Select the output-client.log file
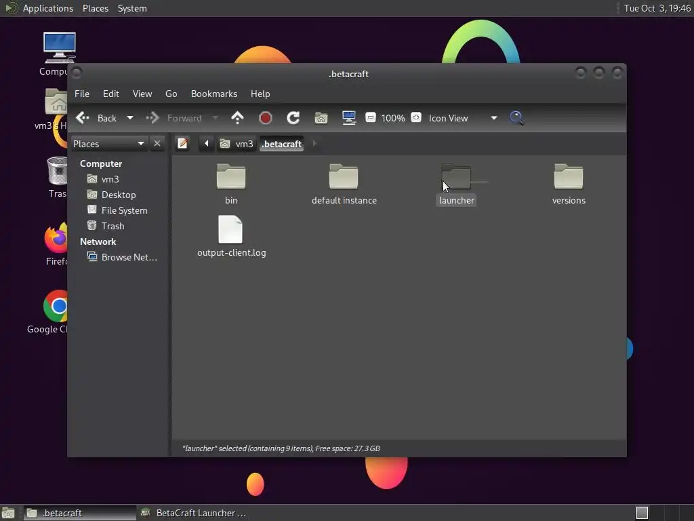The image size is (694, 521). (x=231, y=236)
